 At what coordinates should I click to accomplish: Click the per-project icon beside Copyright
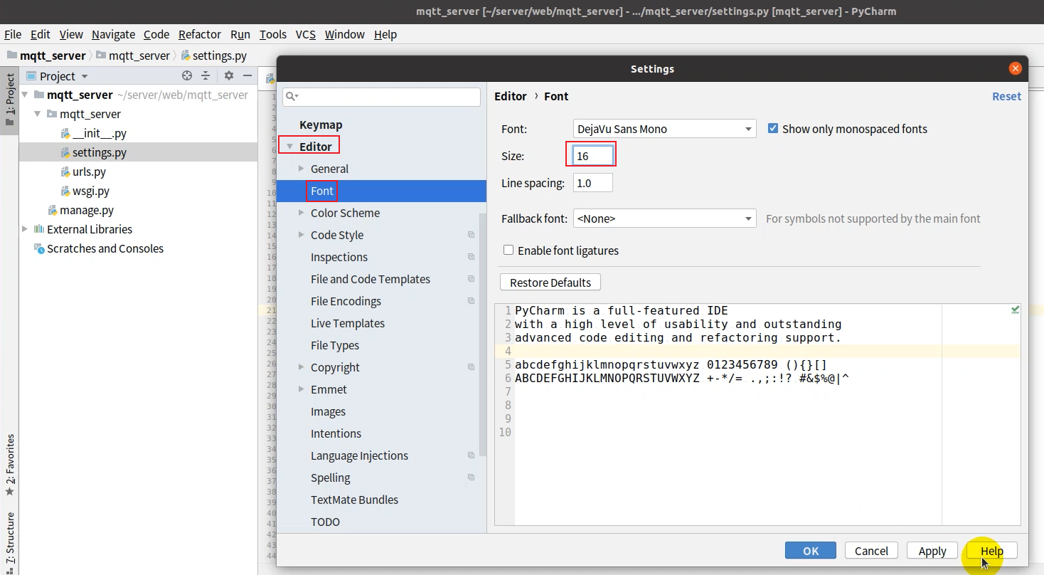(471, 367)
